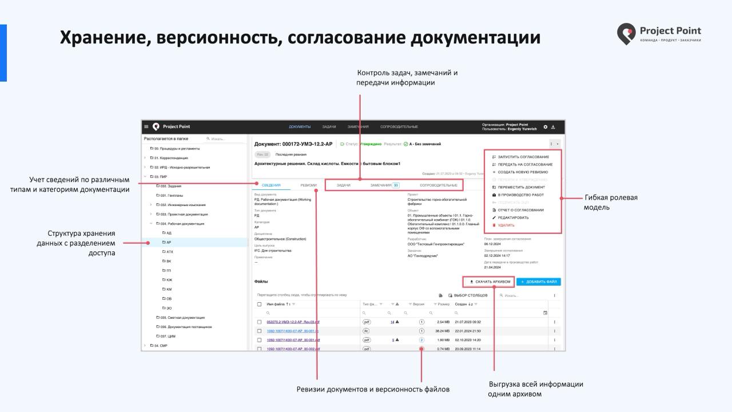Check the checkbox for file 052270.2-УМЭ-12.2-АР_Rev.03.pdf
Screen dimensions: 732x412
click(x=258, y=321)
